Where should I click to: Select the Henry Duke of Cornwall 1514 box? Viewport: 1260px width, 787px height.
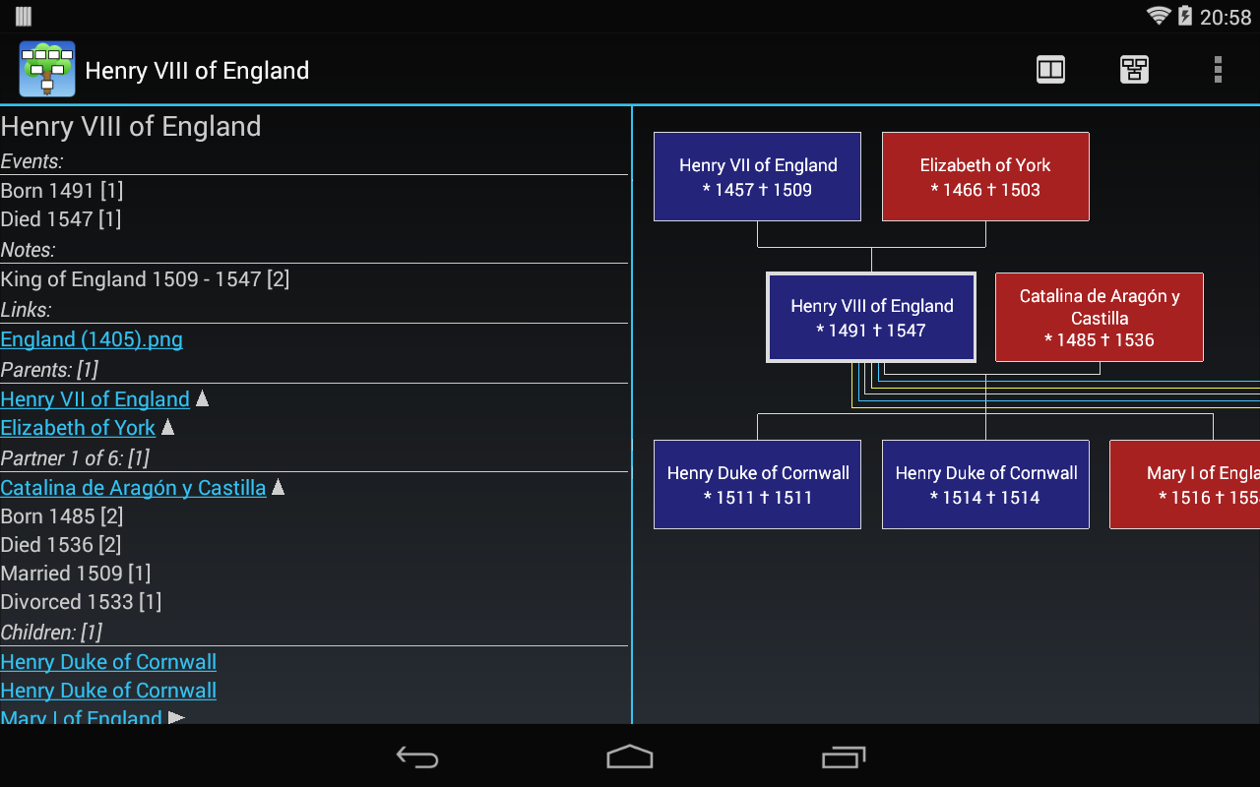pos(985,485)
